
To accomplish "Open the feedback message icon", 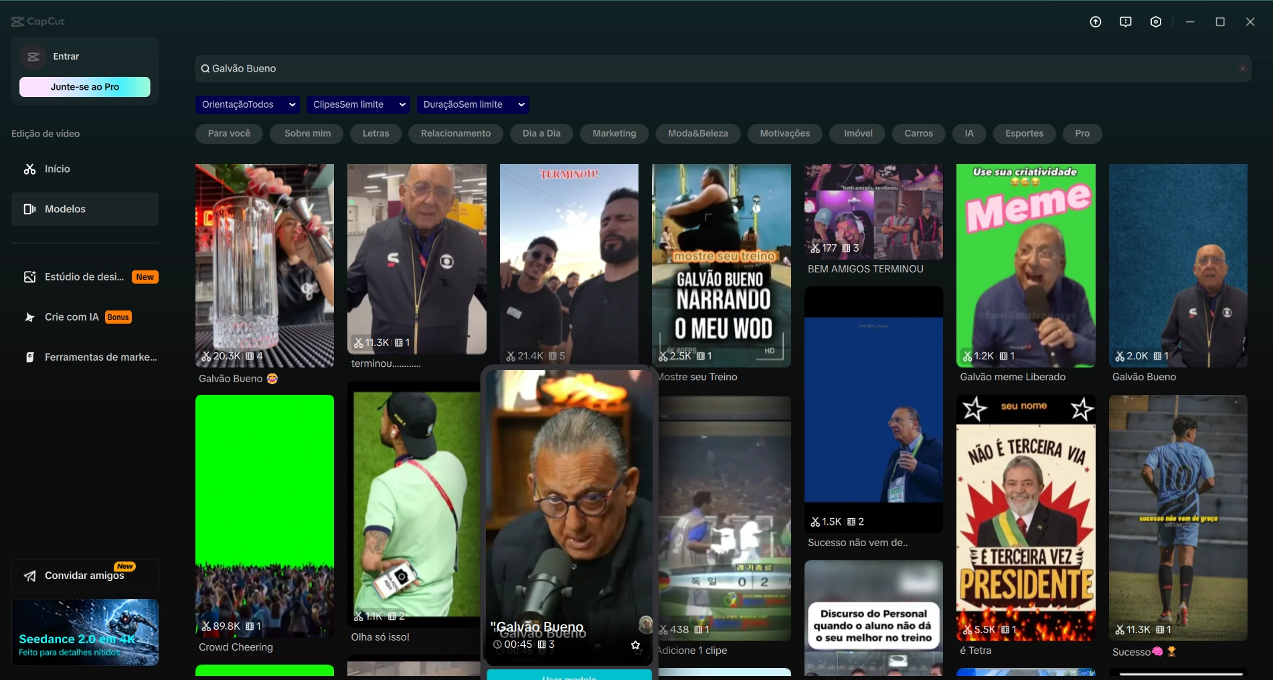I will 1126,22.
